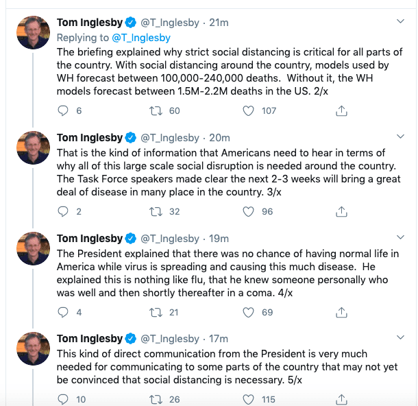The image size is (418, 406).
Task: Open the dropdown caret on the 19m tweet
Action: (401, 238)
